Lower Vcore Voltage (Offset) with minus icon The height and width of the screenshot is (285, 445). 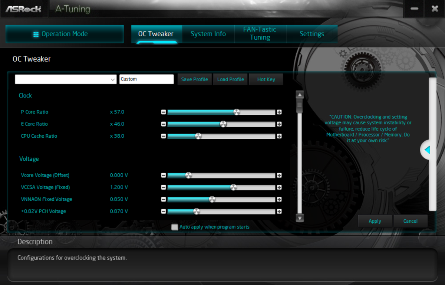pyautogui.click(x=164, y=176)
